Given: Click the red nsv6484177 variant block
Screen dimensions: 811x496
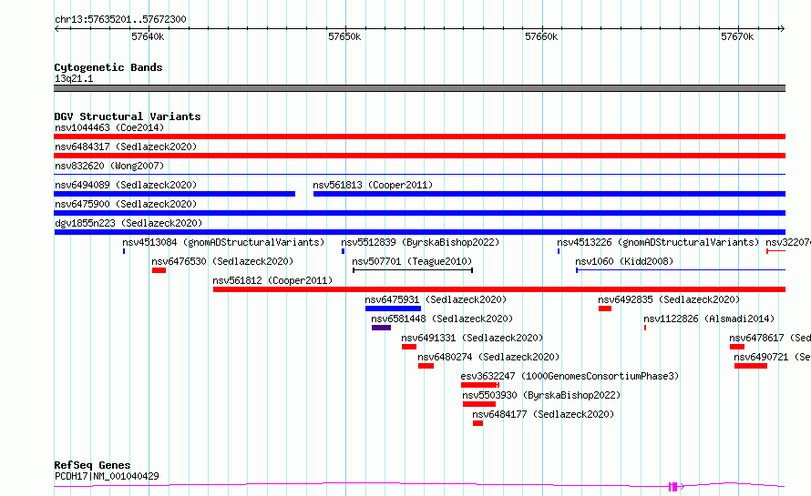Looking at the screenshot, I should coord(477,423).
